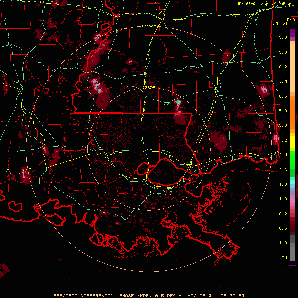Viewport: 298px width, 298px height.
Task: Click the 0.2 value on the color scale
Action: 283,214
